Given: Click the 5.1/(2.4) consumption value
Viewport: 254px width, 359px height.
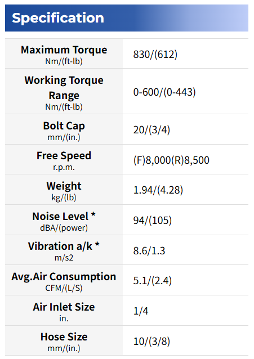Looking at the screenshot, I should tap(153, 281).
